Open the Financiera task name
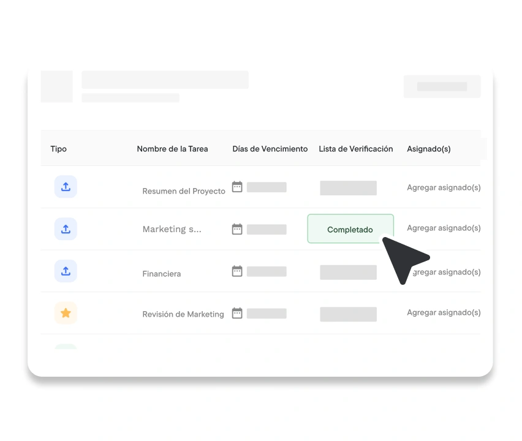The image size is (522, 441). click(162, 274)
